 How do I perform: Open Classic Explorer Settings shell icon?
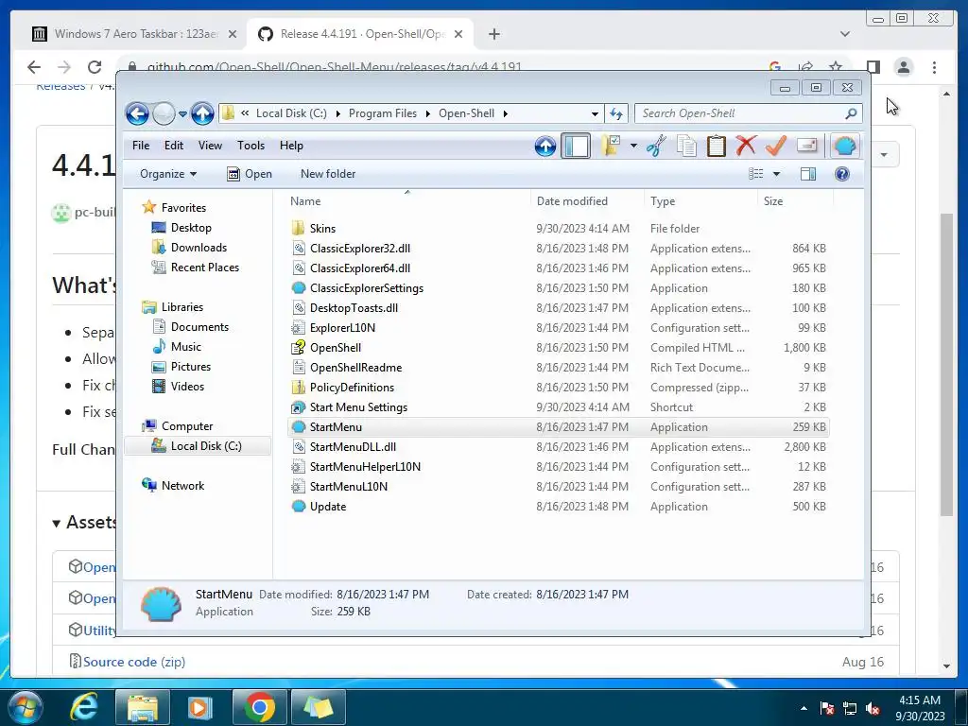pos(844,147)
